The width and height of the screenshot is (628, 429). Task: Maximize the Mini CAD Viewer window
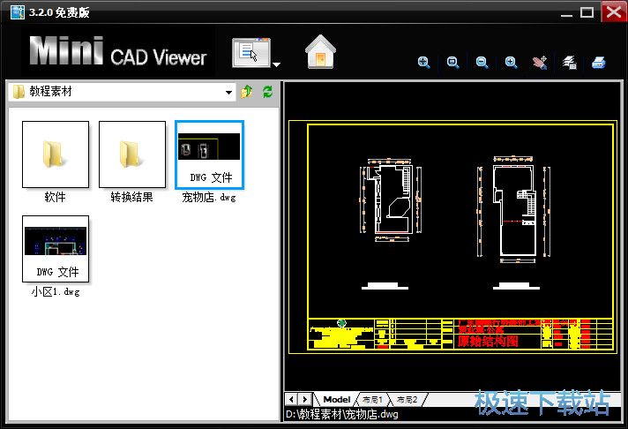coord(587,12)
